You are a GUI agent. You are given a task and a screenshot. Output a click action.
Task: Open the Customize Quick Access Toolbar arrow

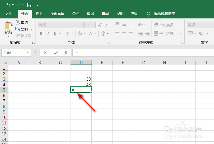coord(37,5)
